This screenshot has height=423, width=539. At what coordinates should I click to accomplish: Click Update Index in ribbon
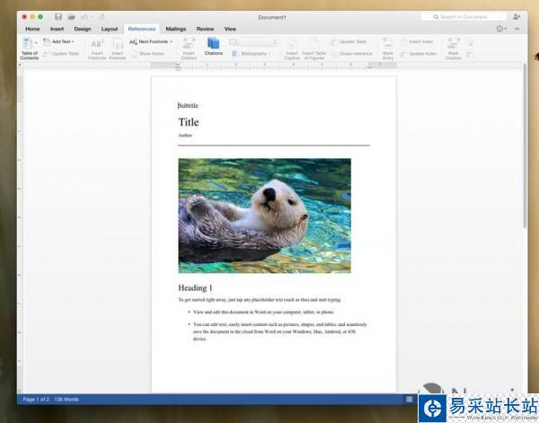tap(418, 54)
